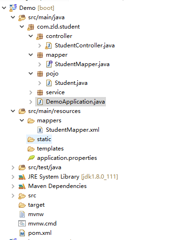Expand the JRE System Library node
The height and width of the screenshot is (240, 172).
(x=13, y=177)
